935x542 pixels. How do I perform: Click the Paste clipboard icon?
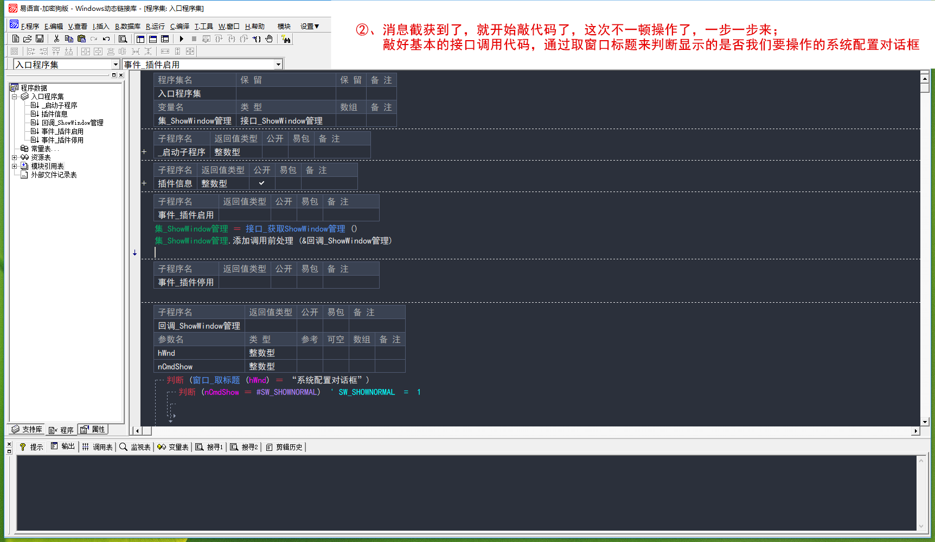coord(81,39)
